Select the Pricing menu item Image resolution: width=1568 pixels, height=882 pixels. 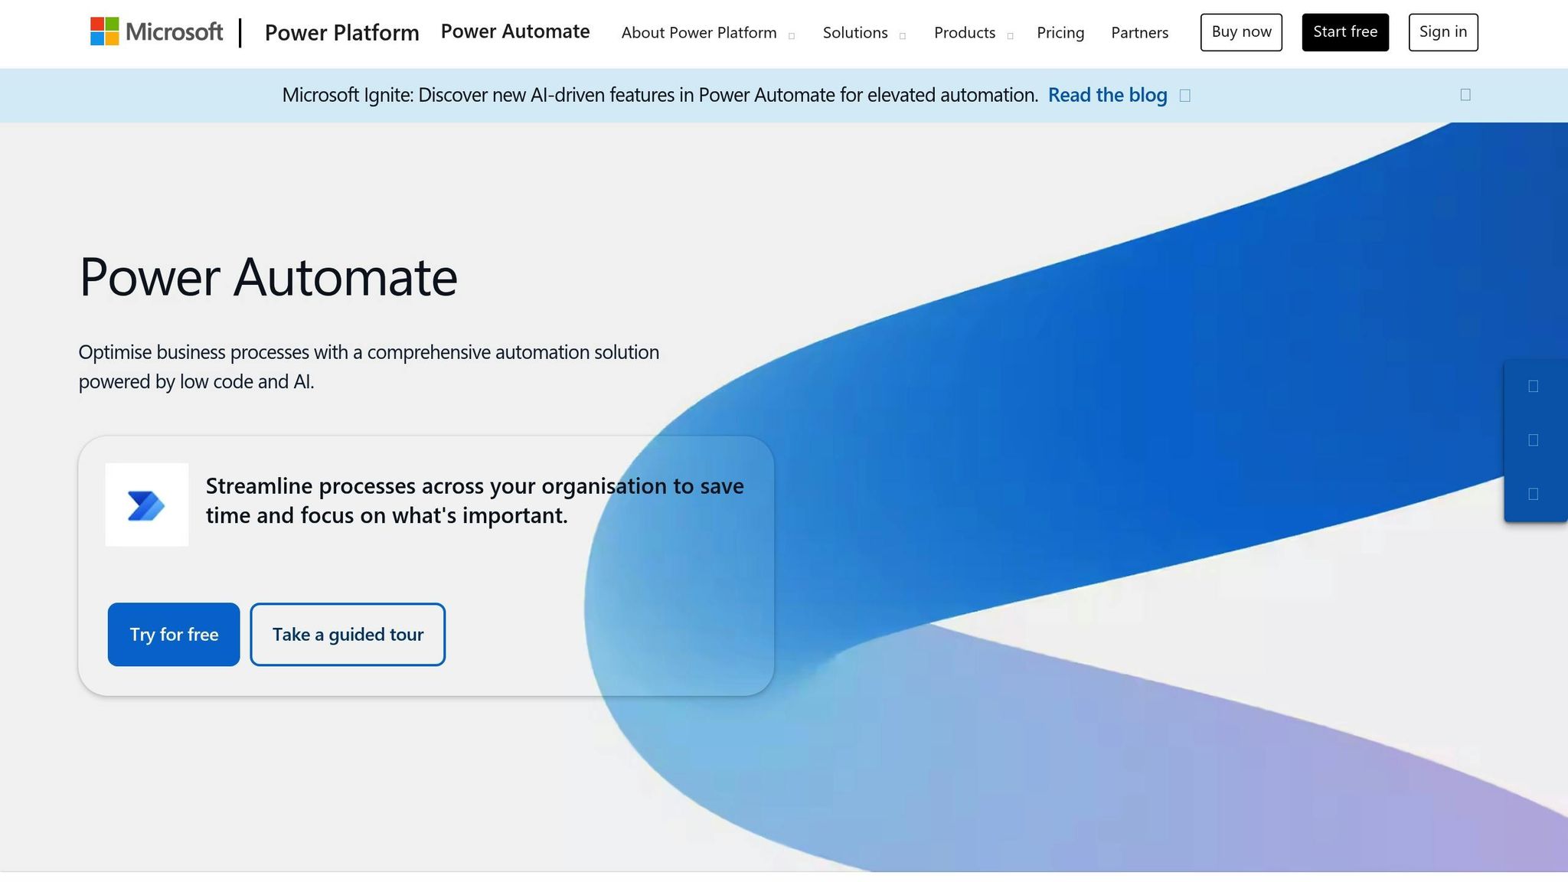click(x=1060, y=33)
